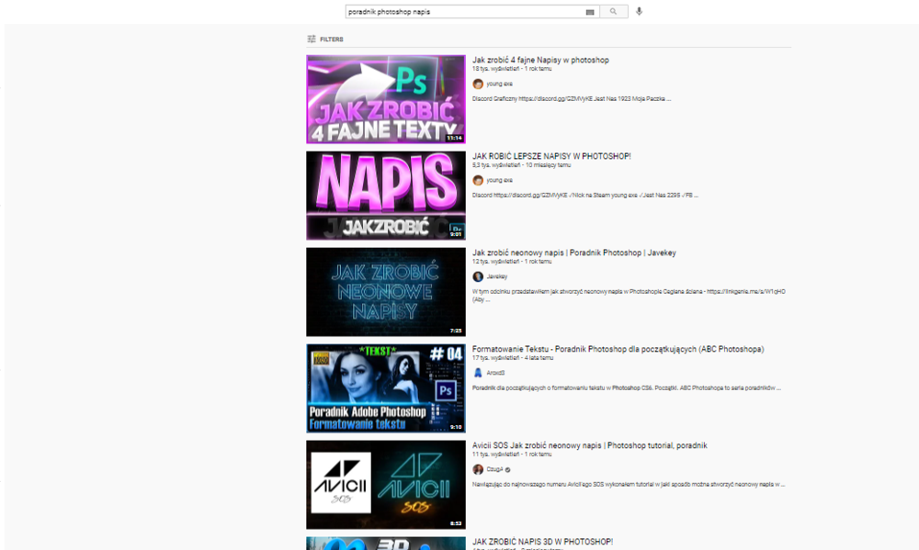Click the voice search microphone icon

pos(640,11)
